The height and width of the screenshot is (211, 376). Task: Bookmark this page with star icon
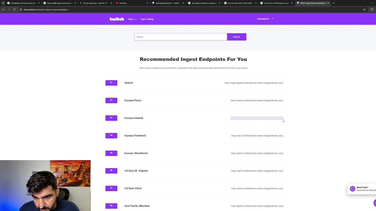click(x=364, y=9)
